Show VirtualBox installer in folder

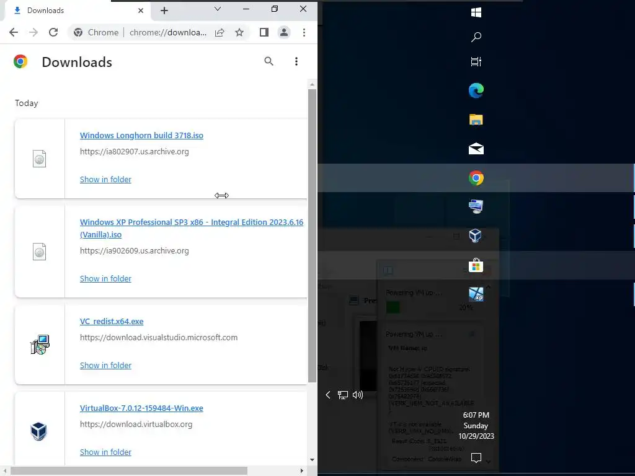pyautogui.click(x=105, y=452)
